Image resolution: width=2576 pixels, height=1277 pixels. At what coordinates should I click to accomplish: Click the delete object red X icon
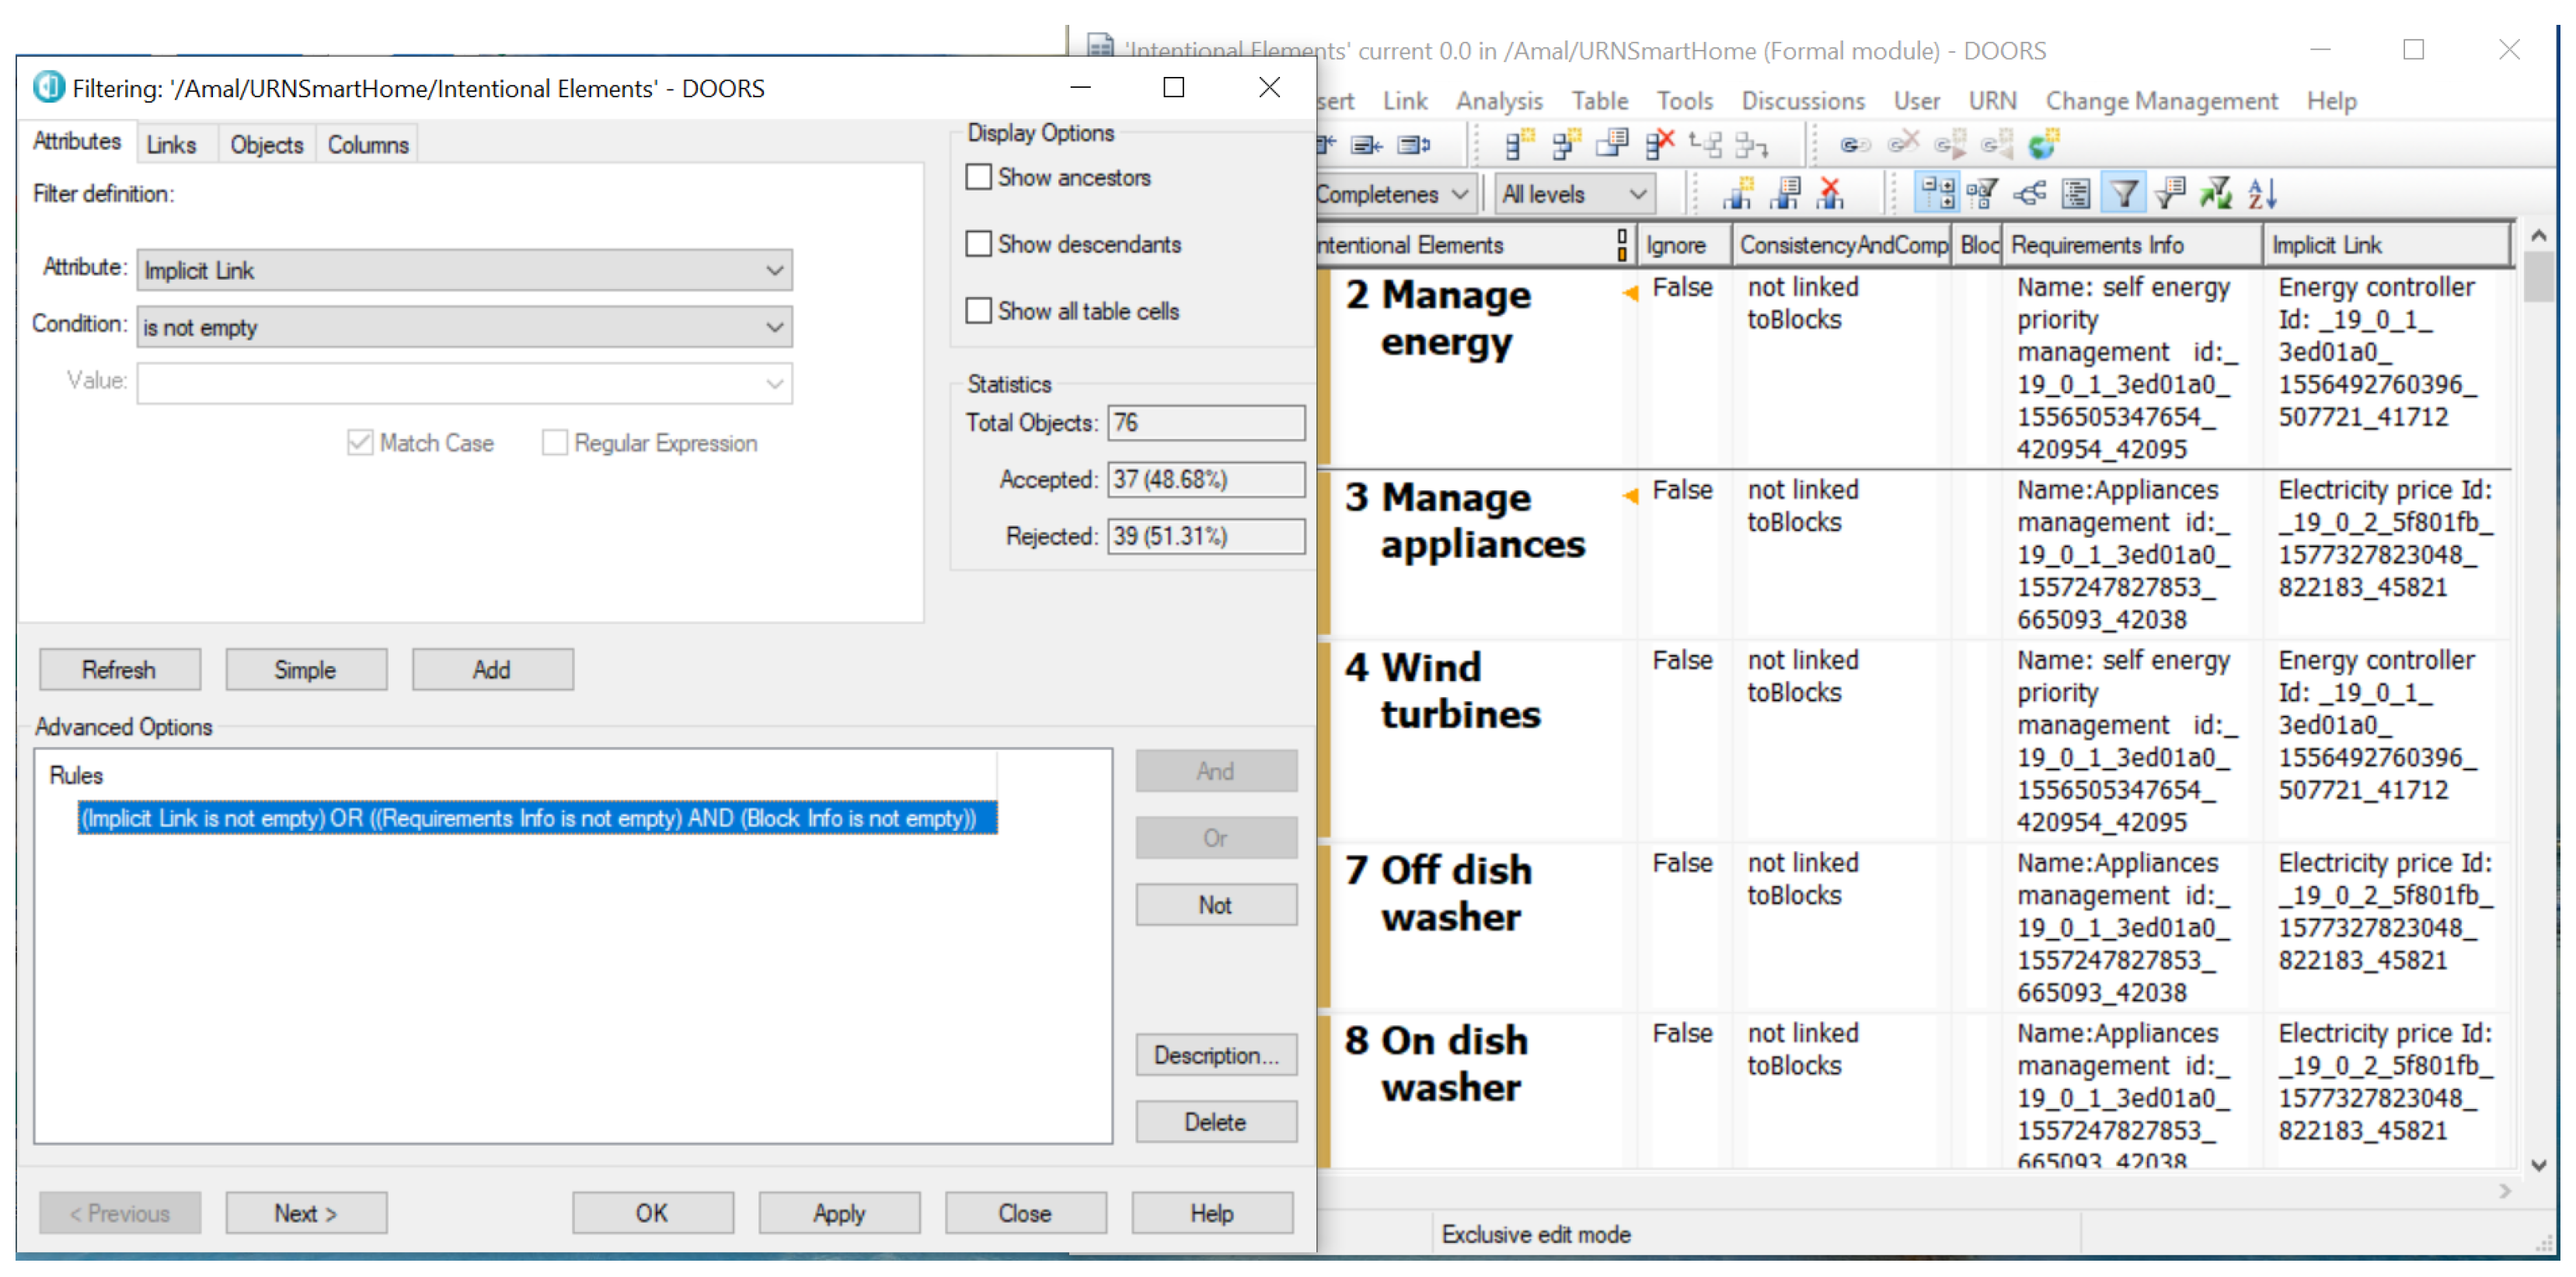pos(1659,145)
